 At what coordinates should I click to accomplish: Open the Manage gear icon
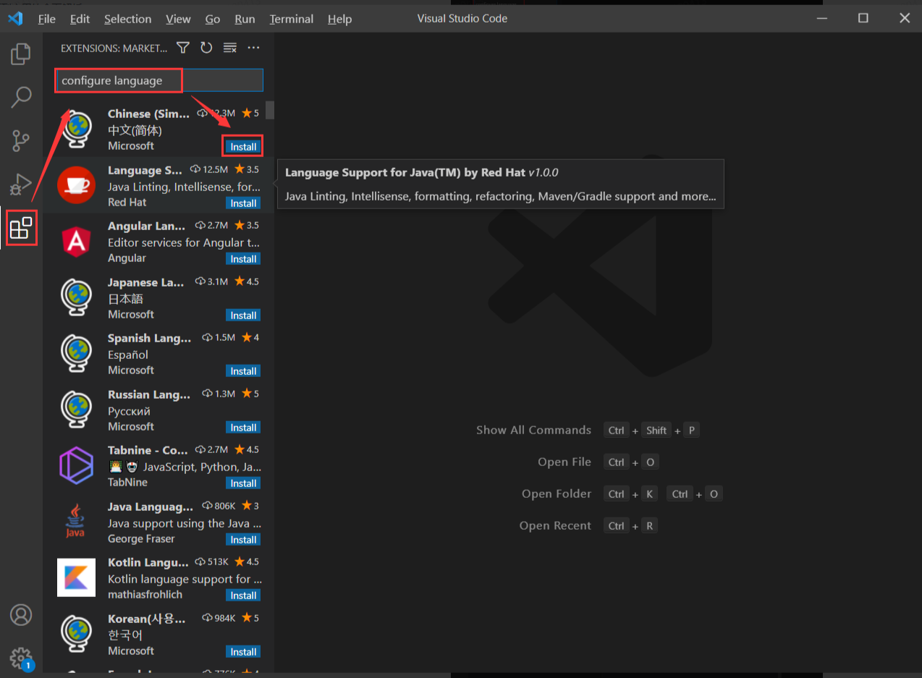tap(21, 658)
